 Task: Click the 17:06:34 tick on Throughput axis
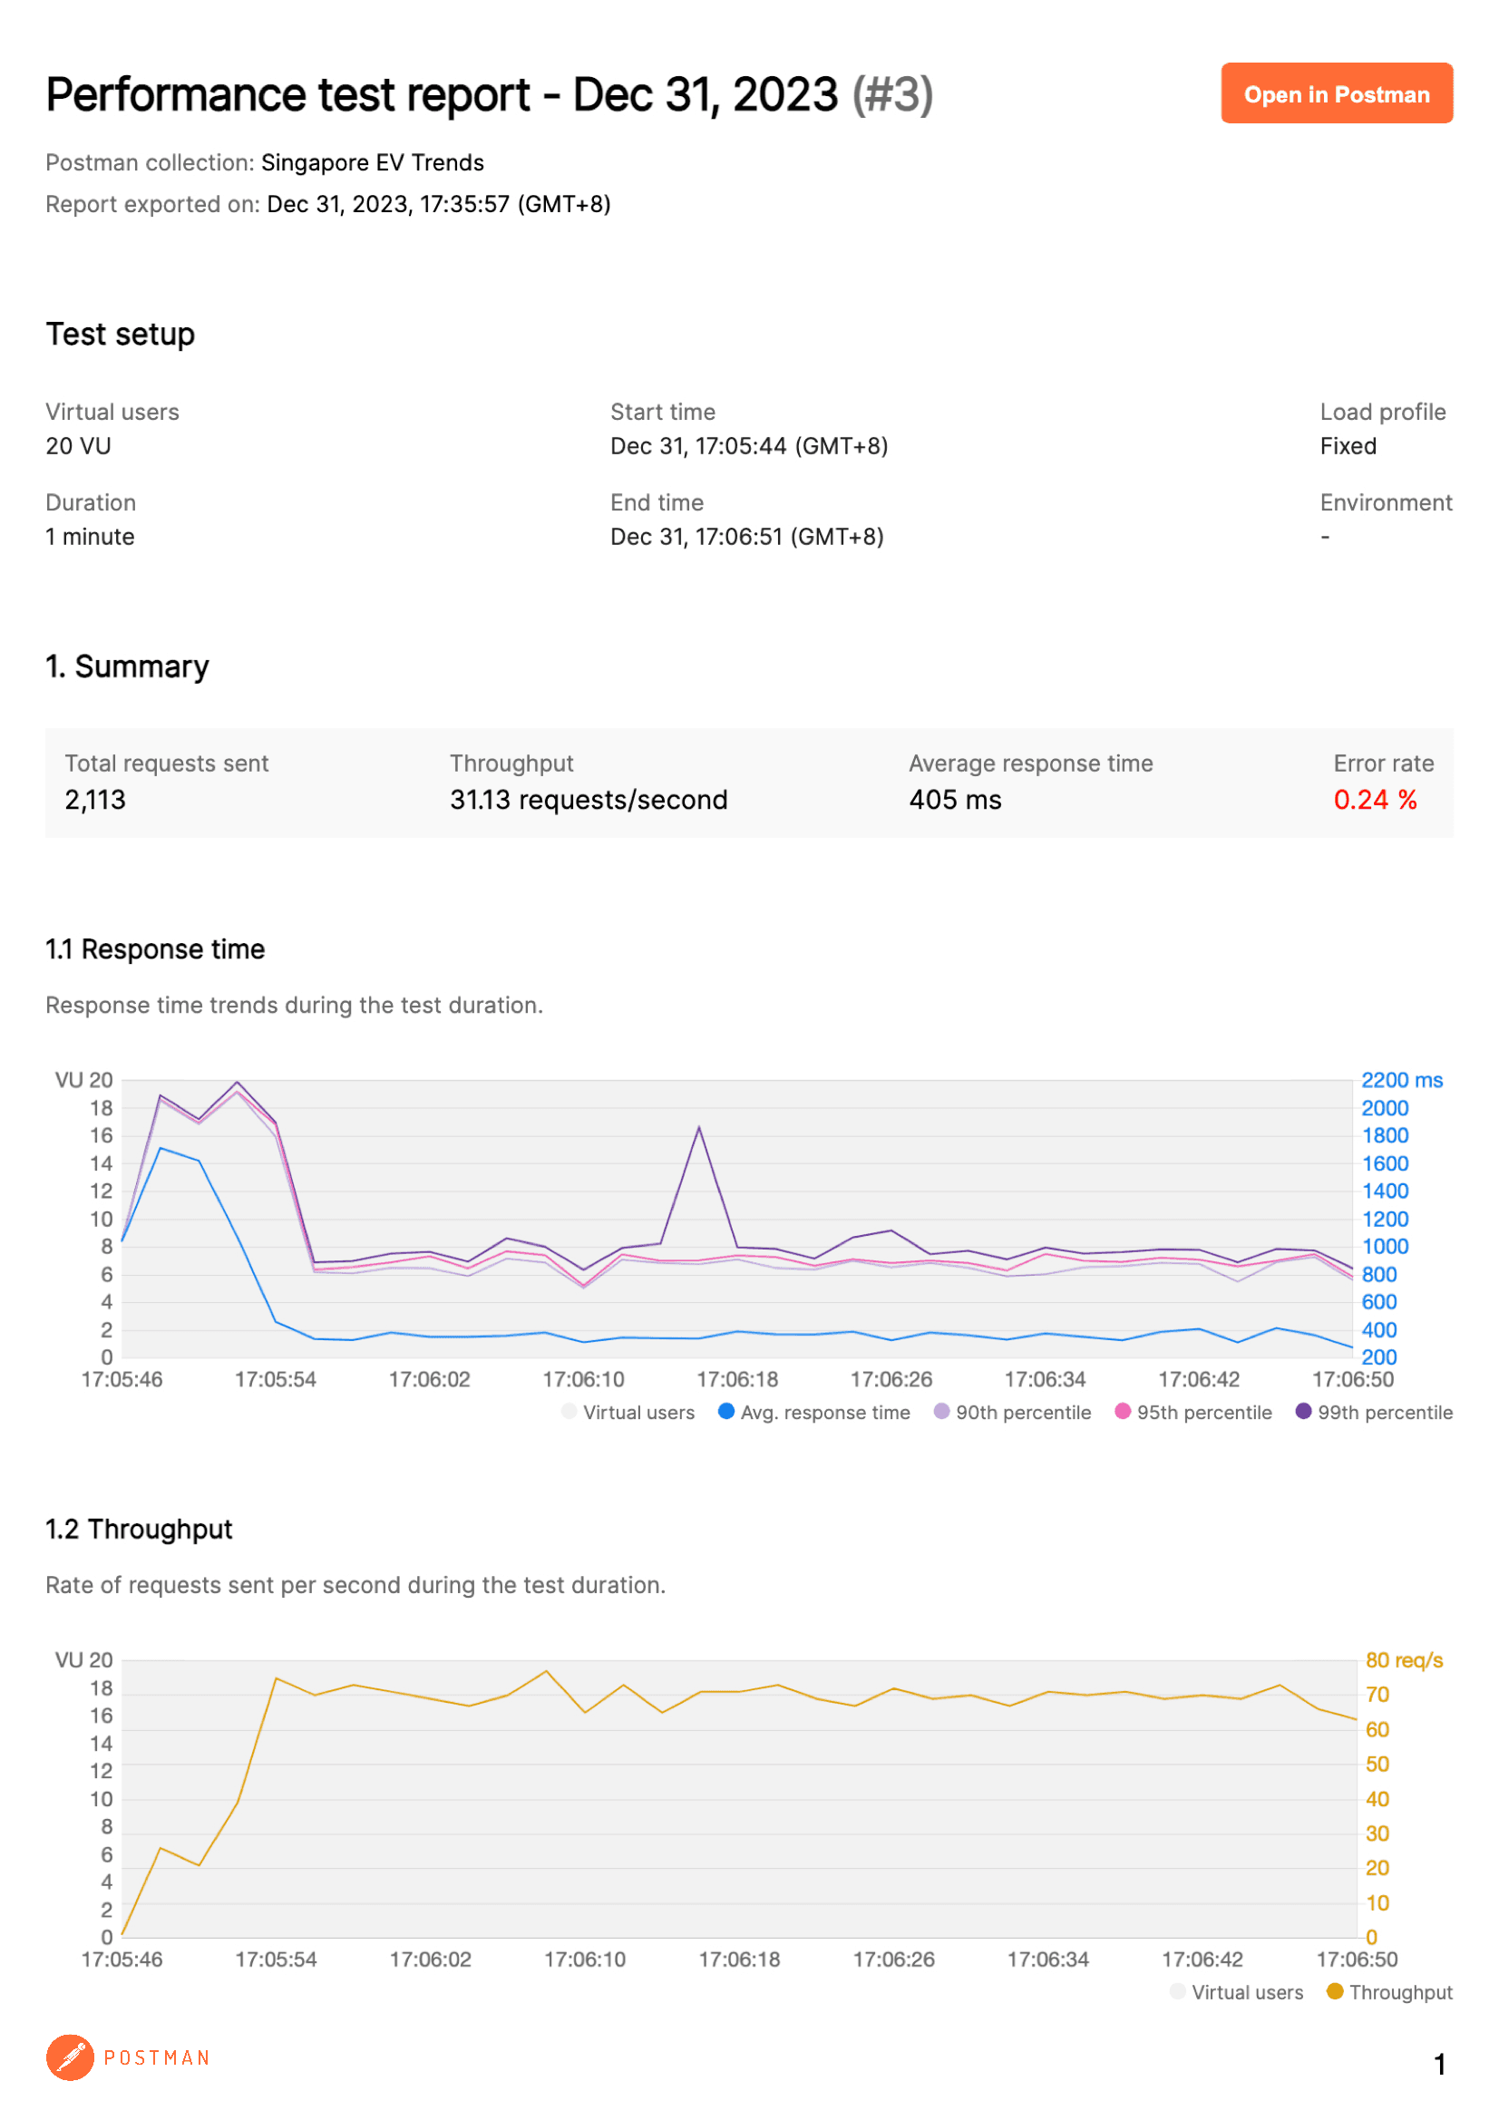click(x=1047, y=1960)
